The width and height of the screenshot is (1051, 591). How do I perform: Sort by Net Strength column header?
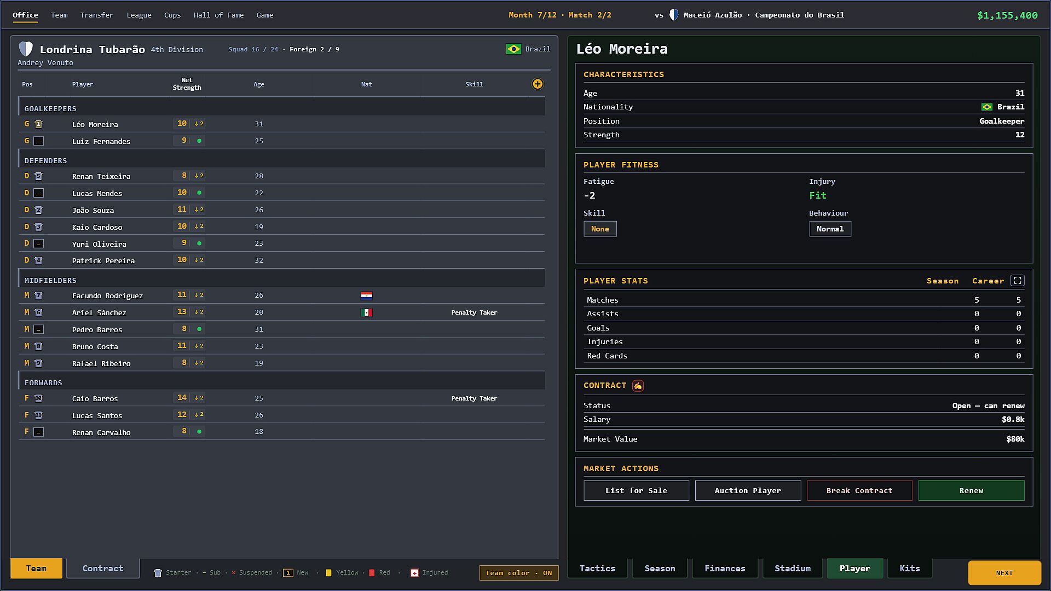(187, 84)
